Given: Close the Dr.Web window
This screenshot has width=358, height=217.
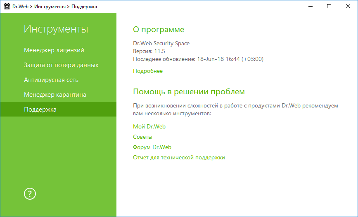Looking at the screenshot, I should [348, 6].
